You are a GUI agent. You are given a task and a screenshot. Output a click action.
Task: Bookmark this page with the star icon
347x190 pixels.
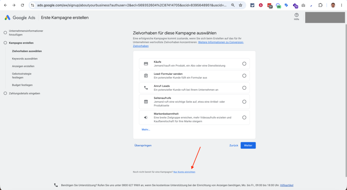pyautogui.click(x=241, y=5)
